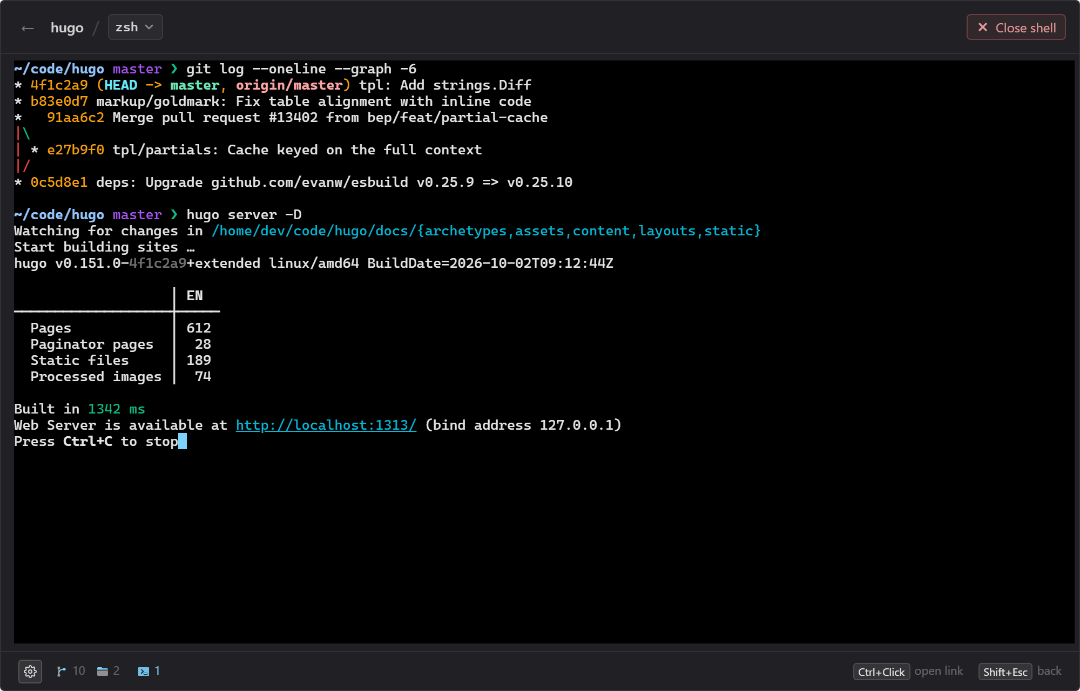Click the Pages count 612
The image size is (1080, 691).
(199, 328)
